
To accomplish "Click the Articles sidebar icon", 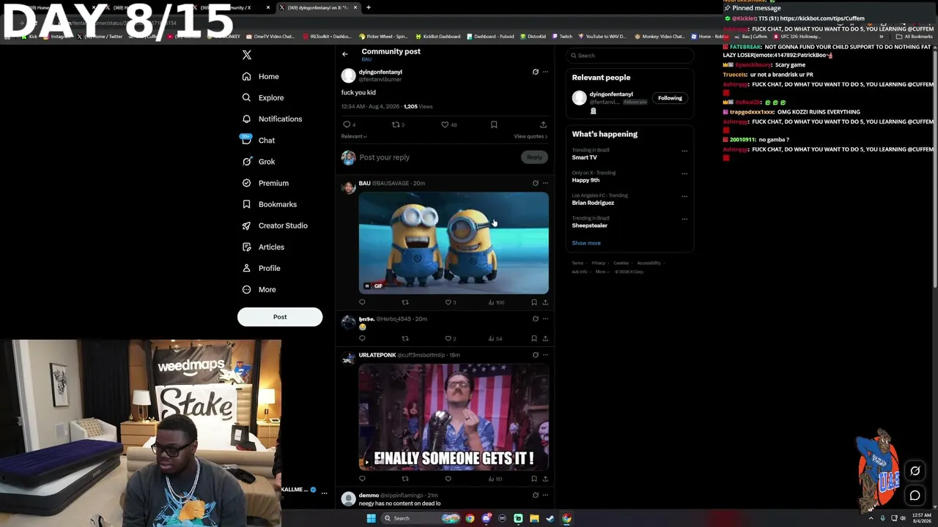I will point(246,247).
